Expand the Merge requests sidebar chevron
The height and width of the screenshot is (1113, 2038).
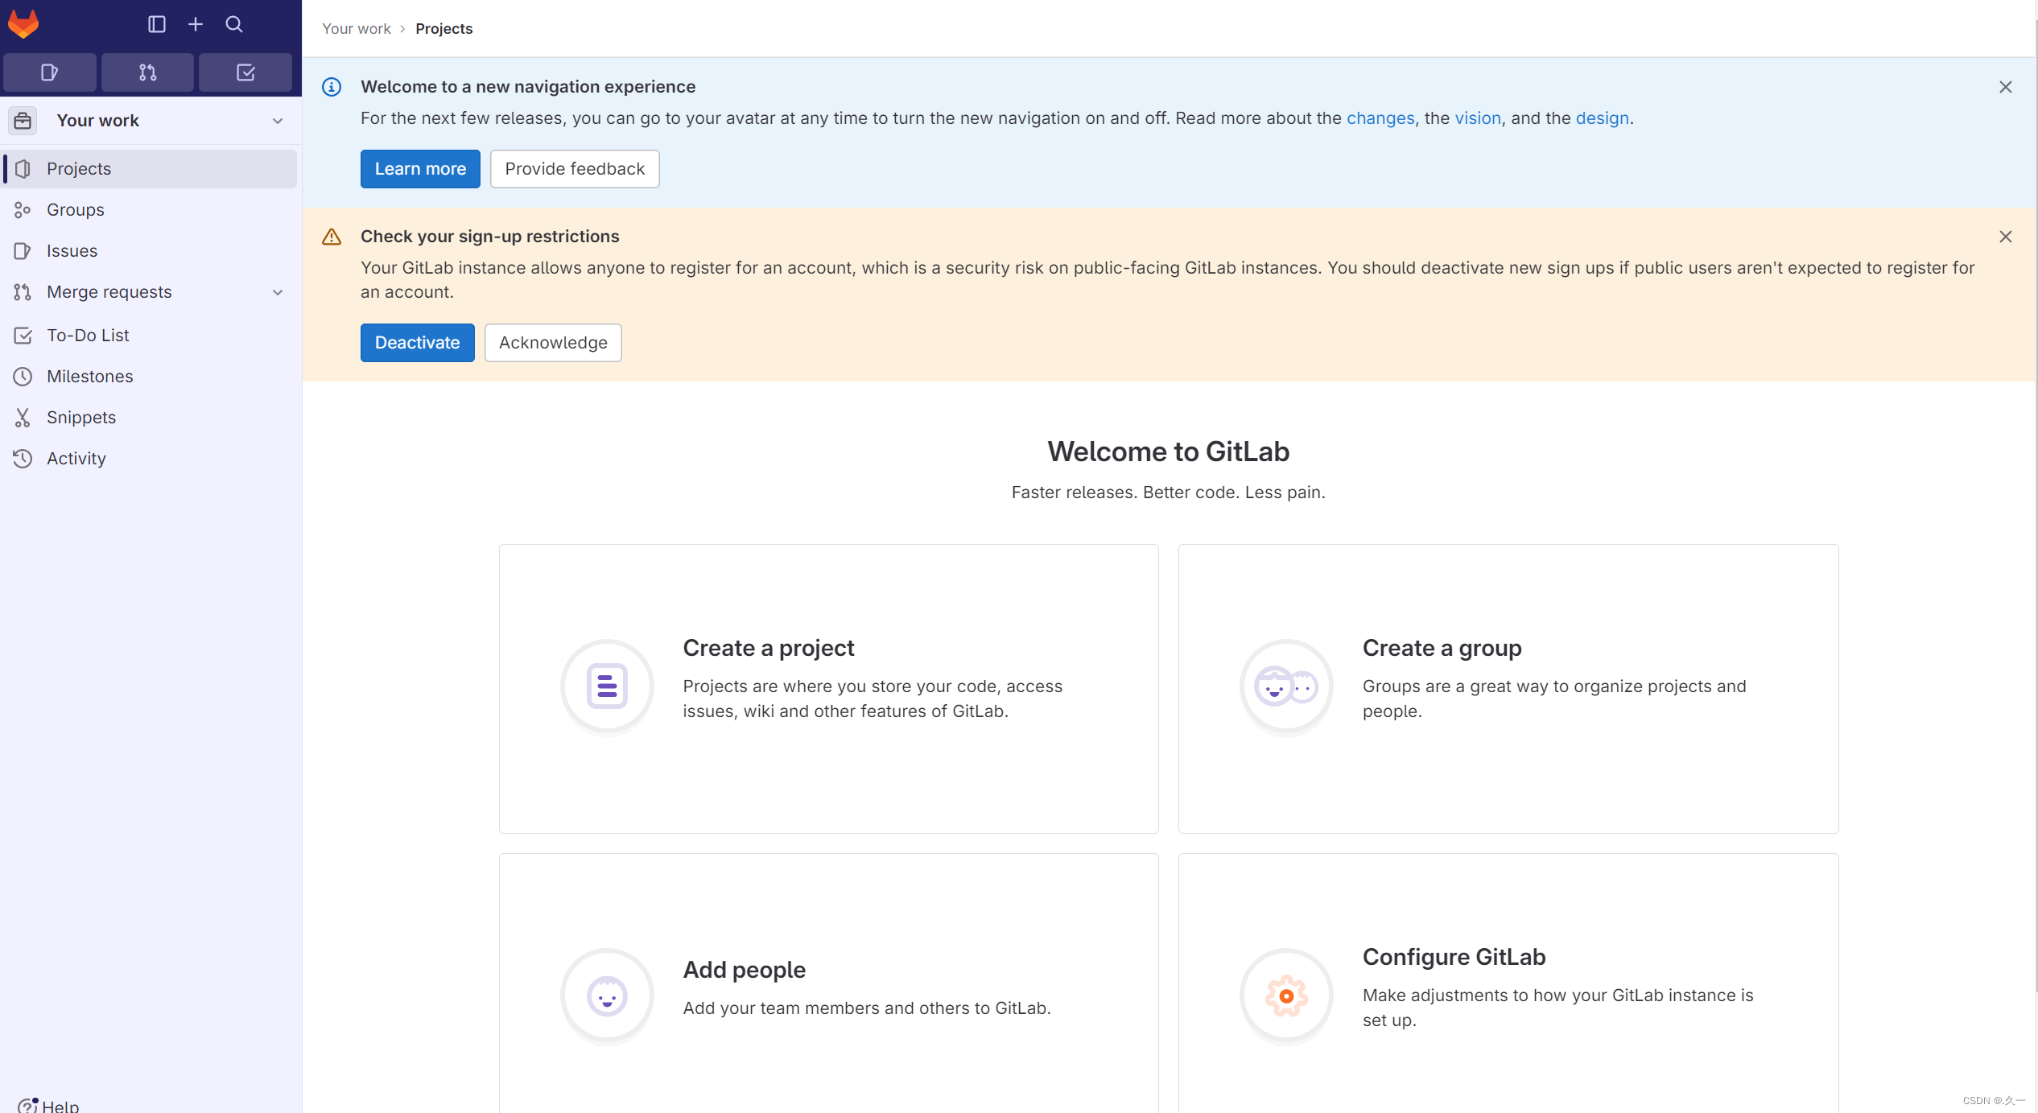278,292
